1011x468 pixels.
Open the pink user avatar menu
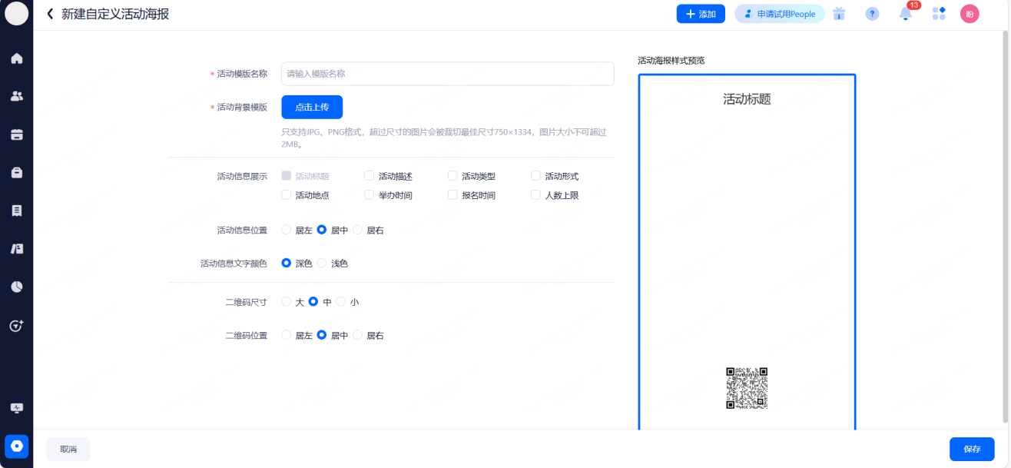coord(970,14)
